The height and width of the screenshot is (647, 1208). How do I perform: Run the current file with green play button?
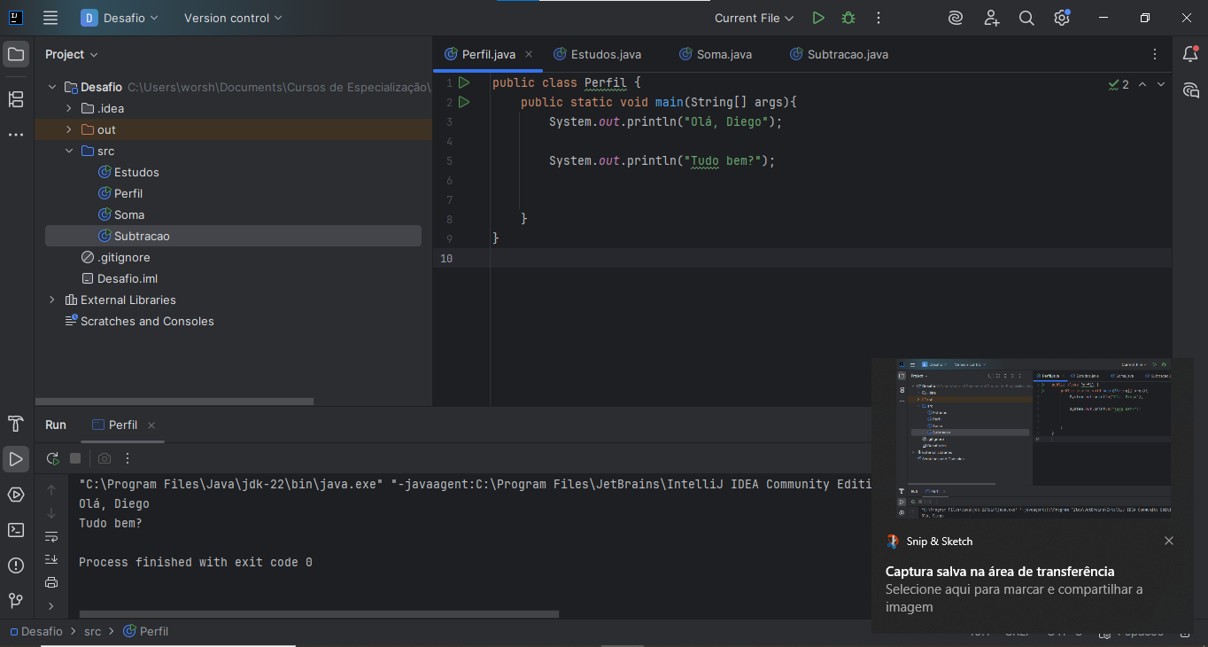coord(818,18)
